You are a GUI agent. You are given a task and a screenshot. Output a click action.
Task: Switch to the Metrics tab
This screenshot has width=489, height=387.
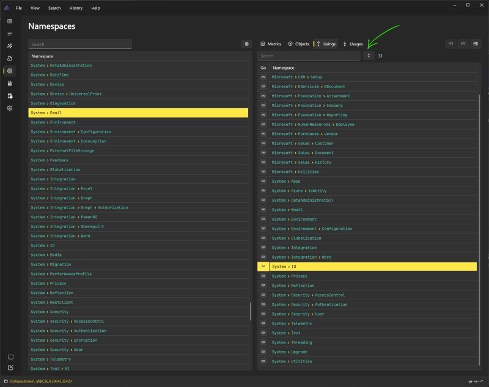pyautogui.click(x=271, y=44)
